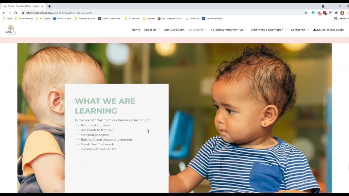The height and width of the screenshot is (196, 349).
Task: Expand the Contact Us dropdown
Action: pos(300,30)
